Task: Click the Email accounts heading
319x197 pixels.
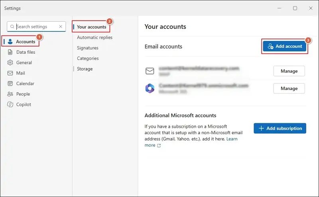Action: click(x=163, y=47)
